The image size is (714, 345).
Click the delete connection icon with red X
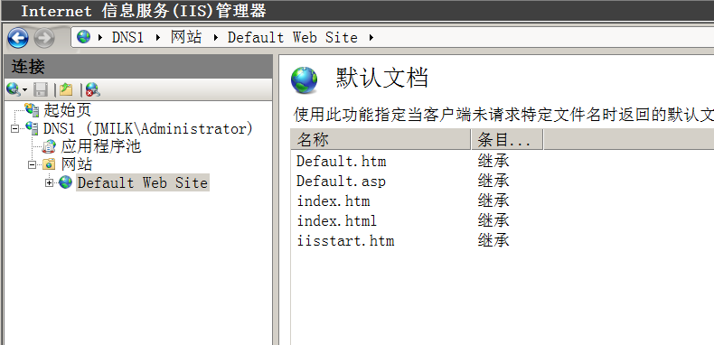(x=93, y=89)
